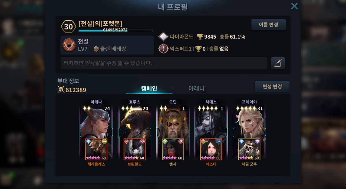This screenshot has height=189, width=346.
Task: Click the greeting edit pencil icon
Action: click(x=278, y=63)
